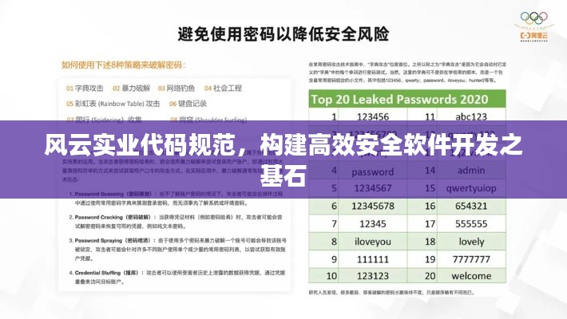Click the table cell '555555'
The image size is (567, 319).
tap(471, 224)
